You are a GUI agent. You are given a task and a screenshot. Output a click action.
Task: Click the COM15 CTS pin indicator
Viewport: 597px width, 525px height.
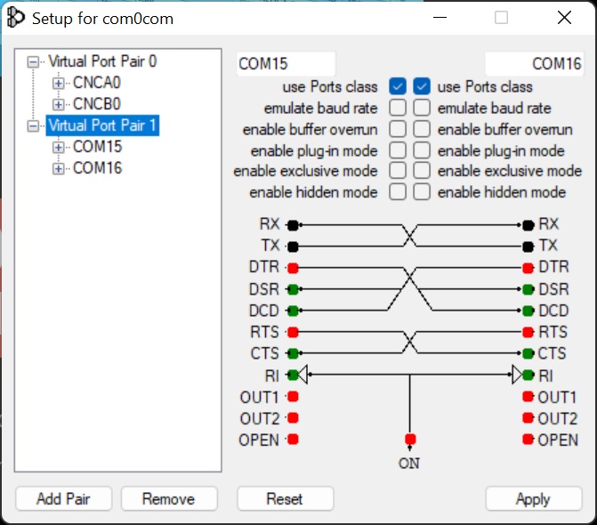click(293, 353)
